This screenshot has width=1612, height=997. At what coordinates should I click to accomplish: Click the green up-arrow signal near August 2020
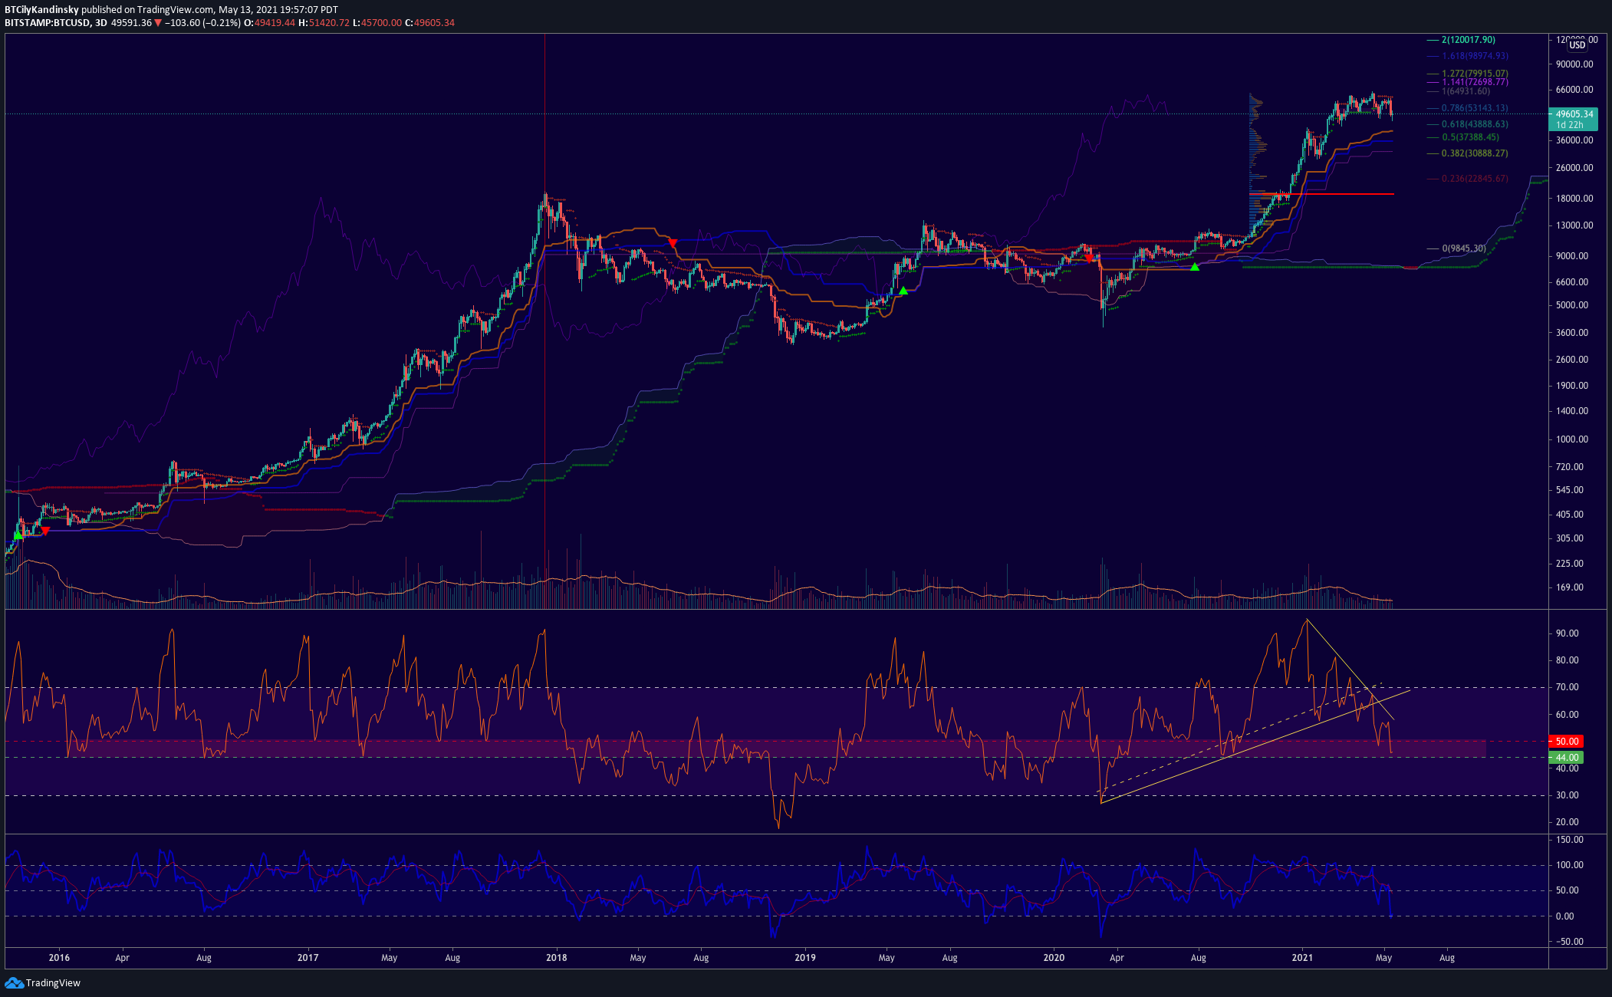pos(1195,267)
